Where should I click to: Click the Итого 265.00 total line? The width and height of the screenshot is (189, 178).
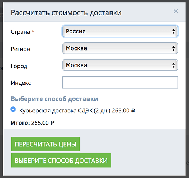(32, 123)
